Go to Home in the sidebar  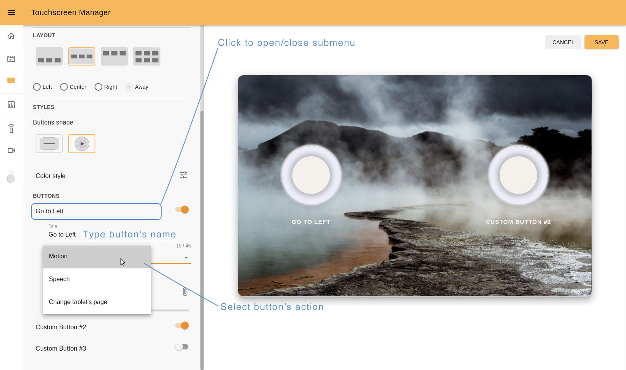coord(11,36)
